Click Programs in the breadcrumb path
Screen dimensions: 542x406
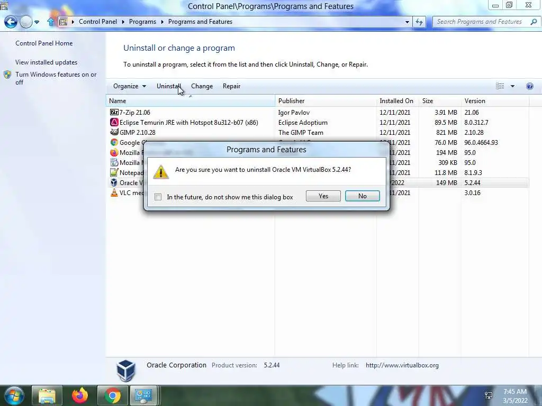click(x=142, y=22)
